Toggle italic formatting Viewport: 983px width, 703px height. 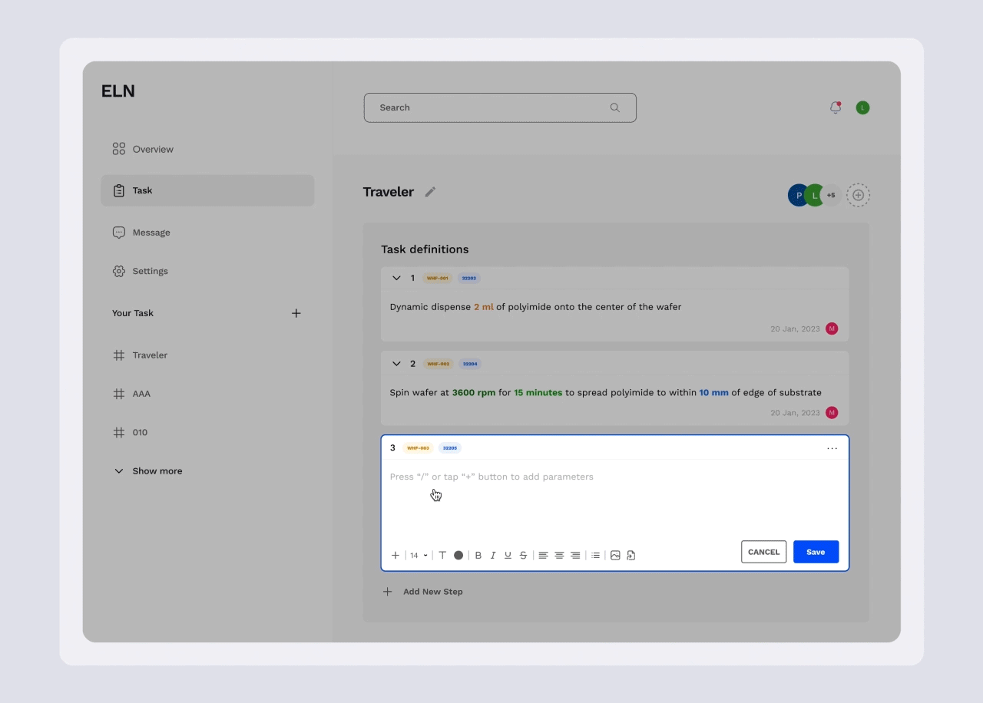(493, 555)
